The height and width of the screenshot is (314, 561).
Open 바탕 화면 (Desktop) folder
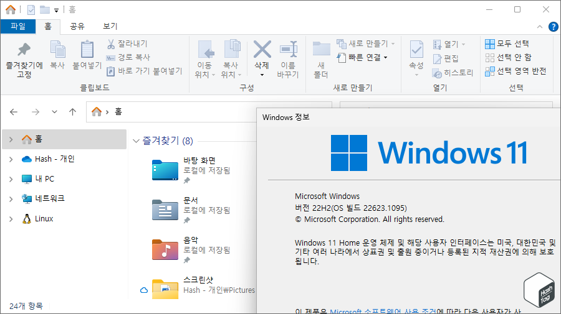point(165,170)
